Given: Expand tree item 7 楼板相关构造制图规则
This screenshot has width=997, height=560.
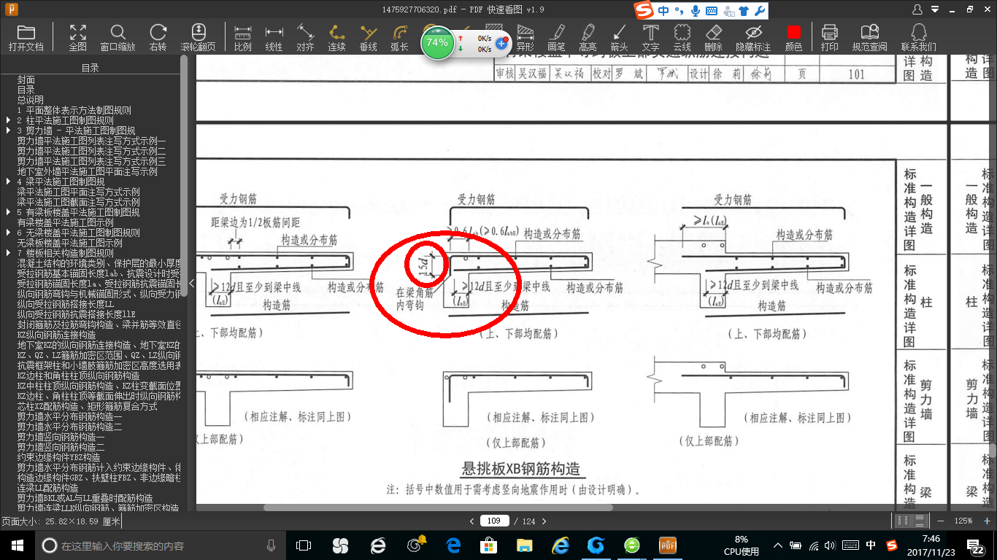Looking at the screenshot, I should click(x=8, y=253).
